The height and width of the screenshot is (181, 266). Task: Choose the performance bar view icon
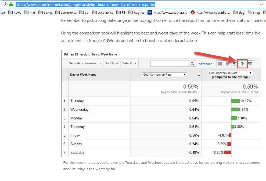point(235,64)
